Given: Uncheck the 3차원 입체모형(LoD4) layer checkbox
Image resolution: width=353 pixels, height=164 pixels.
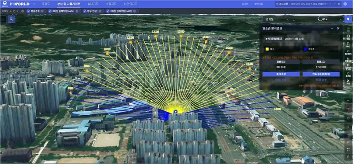Looking at the screenshot, I should (x=50, y=11).
